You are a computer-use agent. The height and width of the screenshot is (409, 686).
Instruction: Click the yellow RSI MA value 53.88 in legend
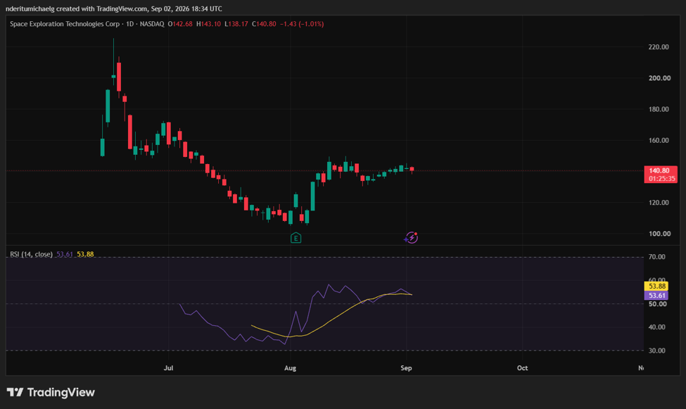(x=85, y=254)
